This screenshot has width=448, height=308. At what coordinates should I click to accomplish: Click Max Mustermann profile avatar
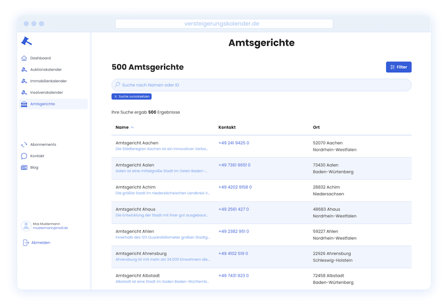(26, 226)
